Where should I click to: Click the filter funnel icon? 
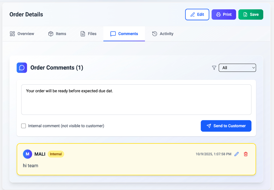pos(214,68)
